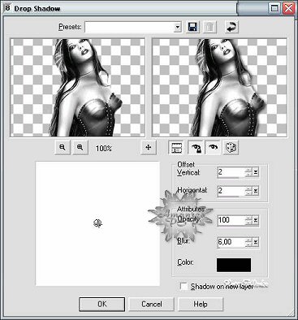Image resolution: width=298 pixels, height=320 pixels.
Task: Click the Vertical offset value field
Action: click(x=231, y=172)
